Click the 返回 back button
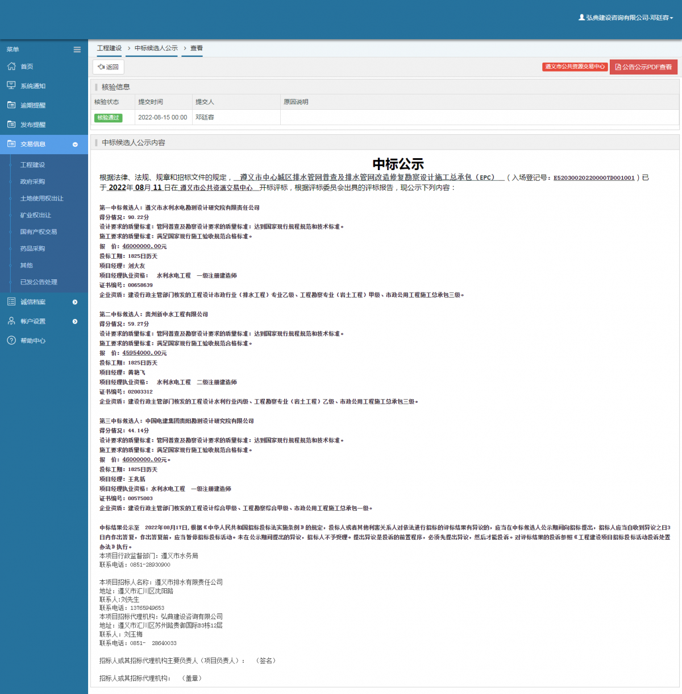 (x=109, y=67)
